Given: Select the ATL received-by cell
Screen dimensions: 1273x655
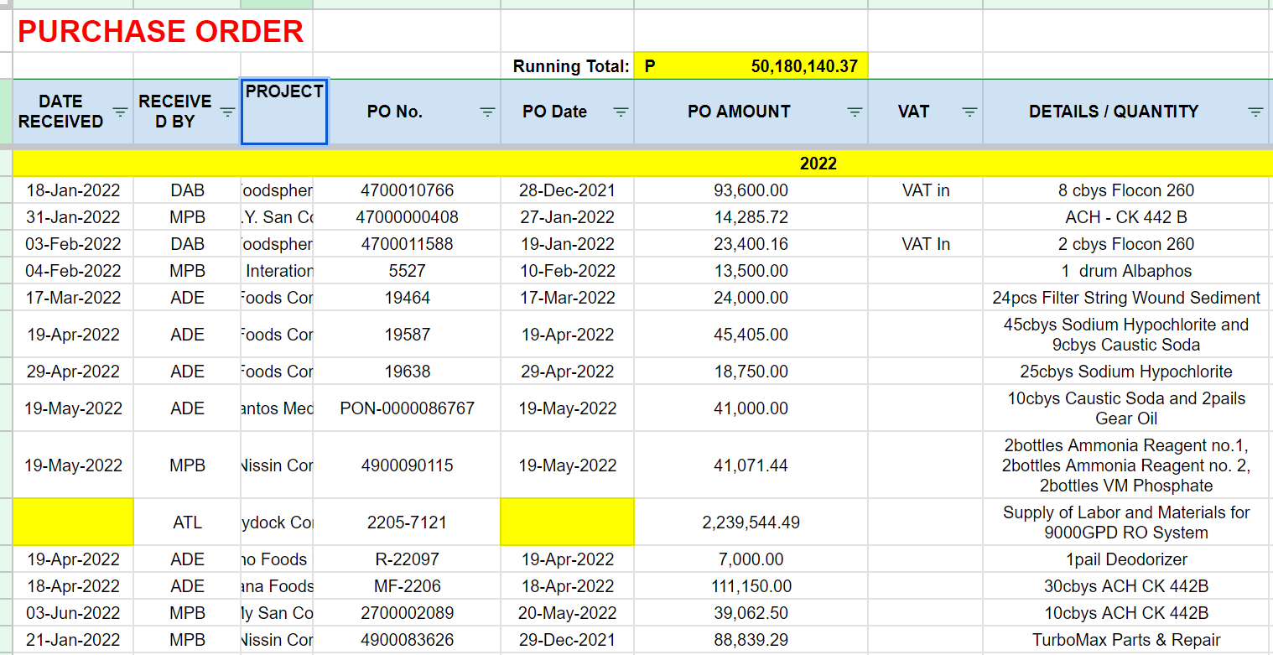Looking at the screenshot, I should (x=187, y=522).
